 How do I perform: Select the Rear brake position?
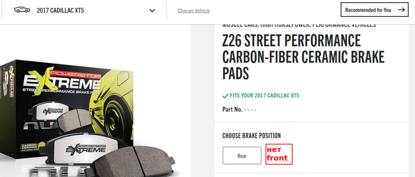[242, 156]
